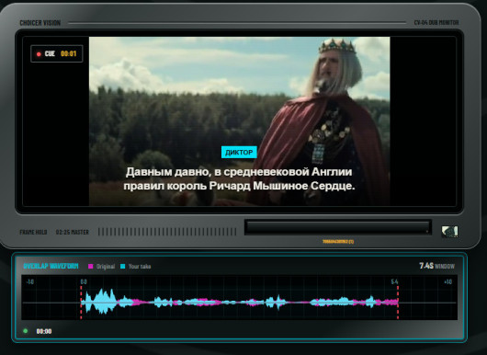Screen dimensions: 487x355
Task: Click the empty dark tape slot bar
Action: (x=338, y=227)
